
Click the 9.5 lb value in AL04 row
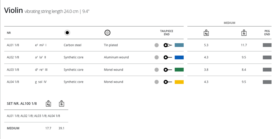coord(244,82)
